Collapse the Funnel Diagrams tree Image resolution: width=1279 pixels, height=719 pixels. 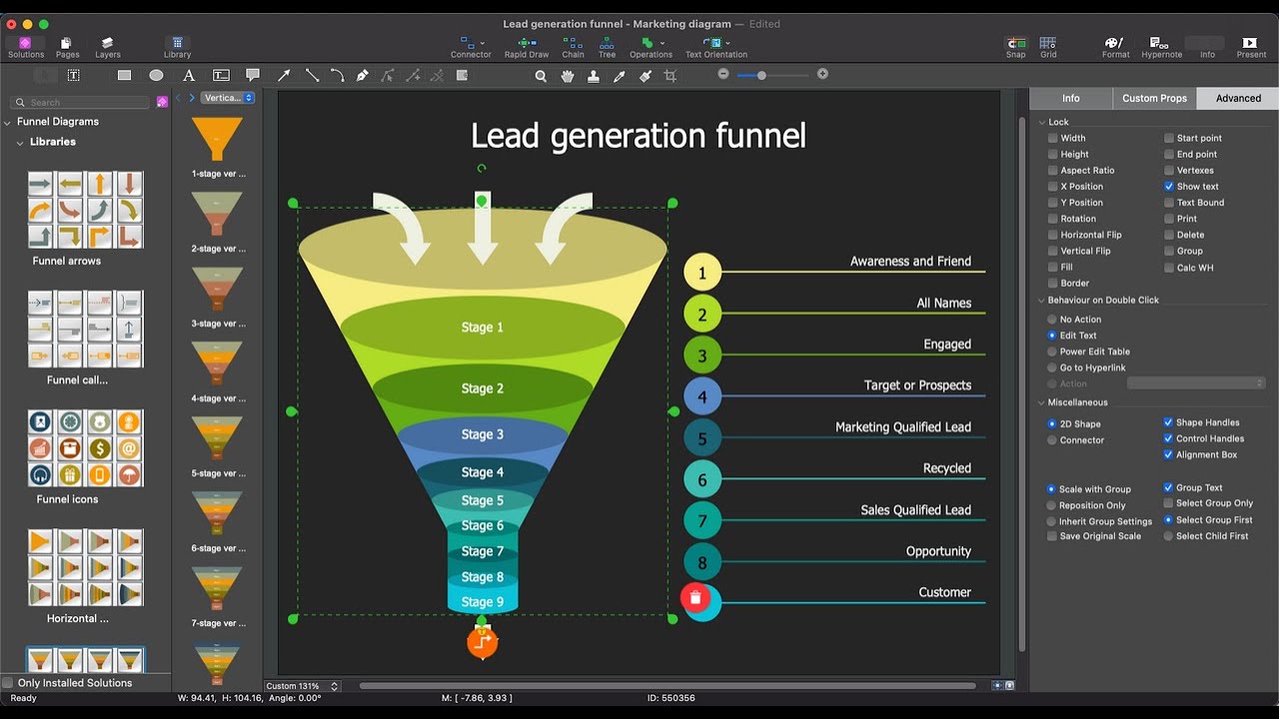click(x=8, y=122)
